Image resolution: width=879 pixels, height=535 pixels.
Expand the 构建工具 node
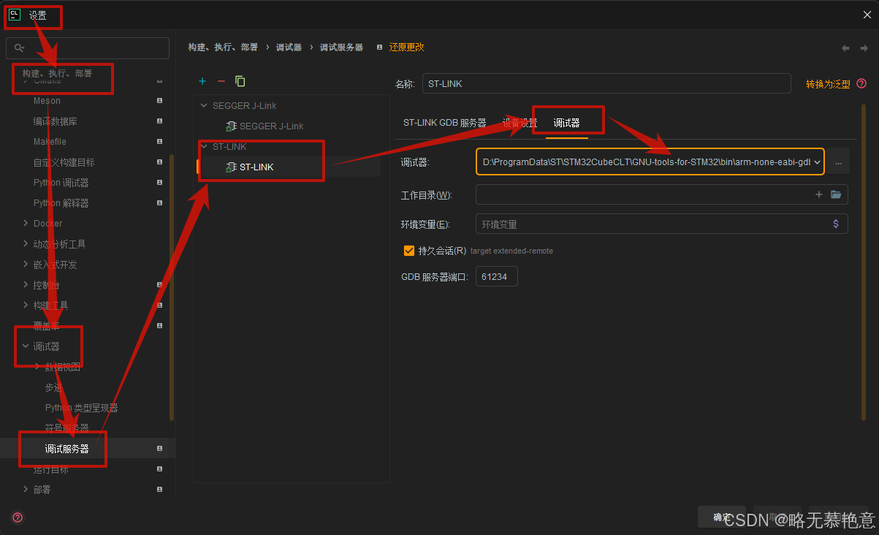(26, 306)
